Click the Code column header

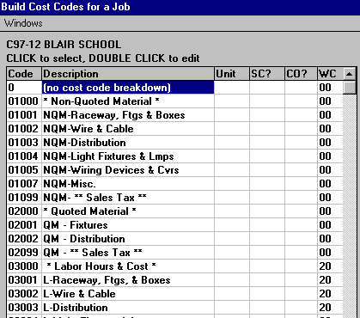pos(24,74)
